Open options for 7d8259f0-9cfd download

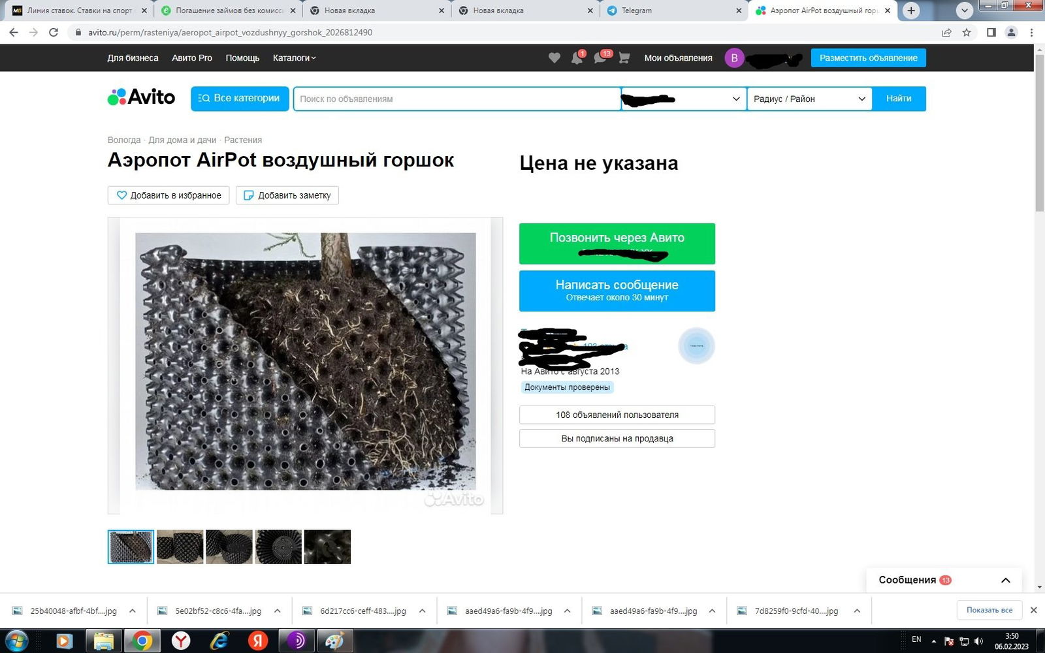(857, 611)
